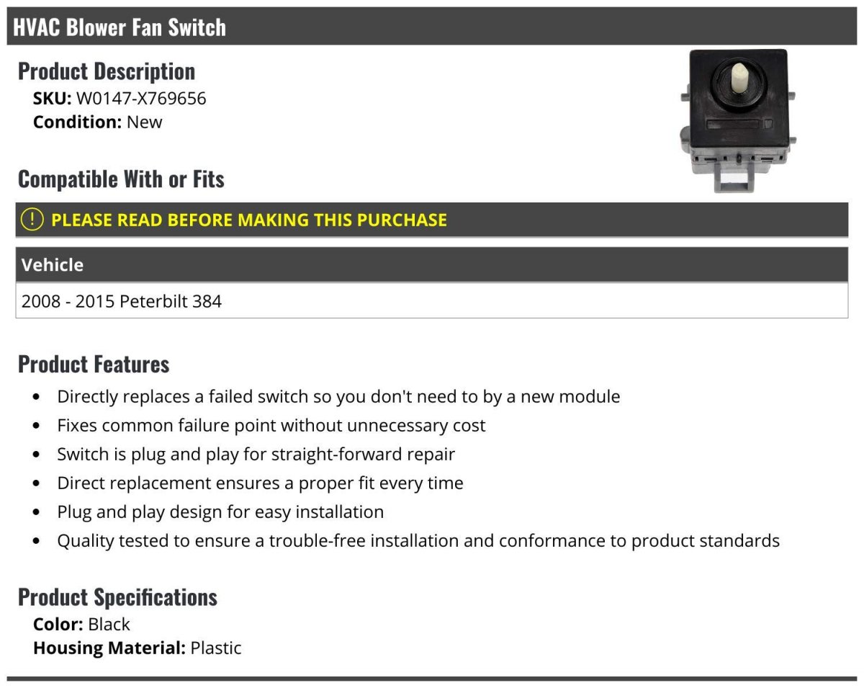Click the Compatible With or Fits heading

(121, 179)
